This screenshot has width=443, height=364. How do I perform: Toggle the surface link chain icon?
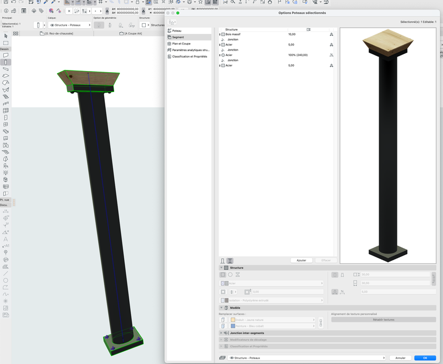click(x=320, y=323)
